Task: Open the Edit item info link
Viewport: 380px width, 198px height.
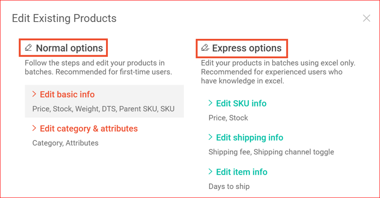Action: click(x=242, y=172)
